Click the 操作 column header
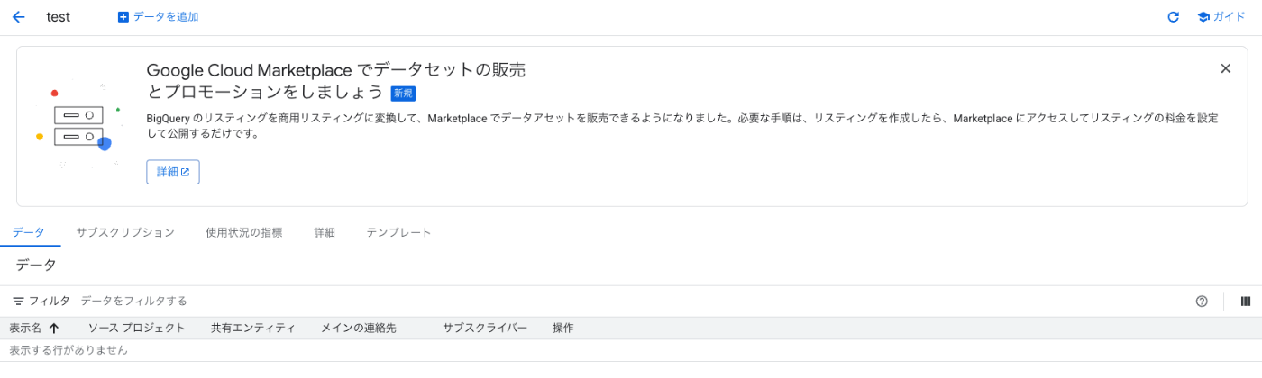Viewport: 1262px width, 378px height. tap(563, 328)
